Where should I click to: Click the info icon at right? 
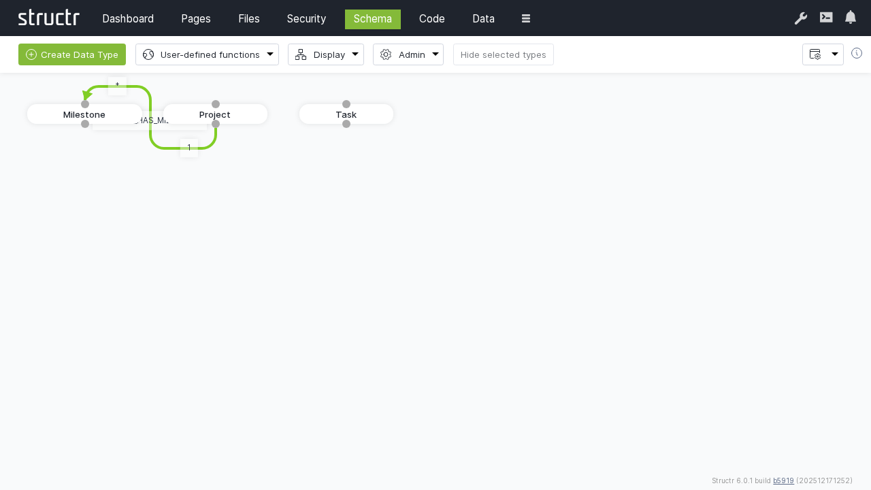point(857,54)
